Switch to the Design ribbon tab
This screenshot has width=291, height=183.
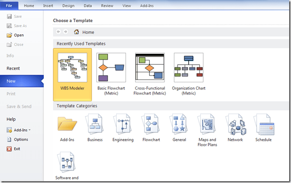pos(68,5)
